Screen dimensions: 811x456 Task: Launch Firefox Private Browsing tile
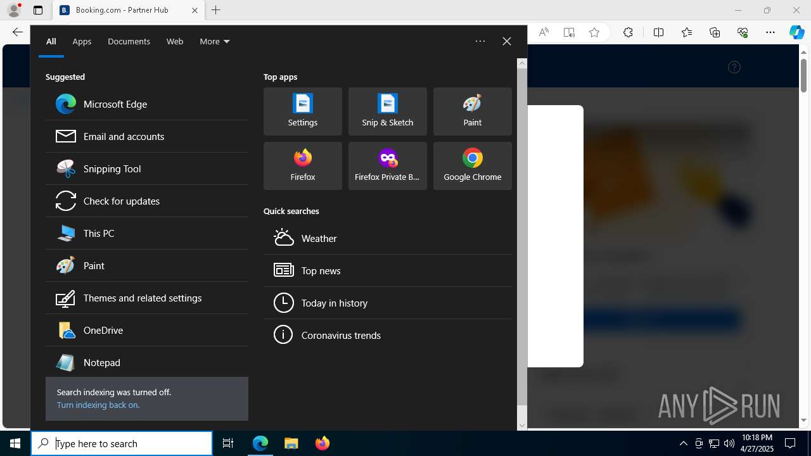pyautogui.click(x=388, y=166)
